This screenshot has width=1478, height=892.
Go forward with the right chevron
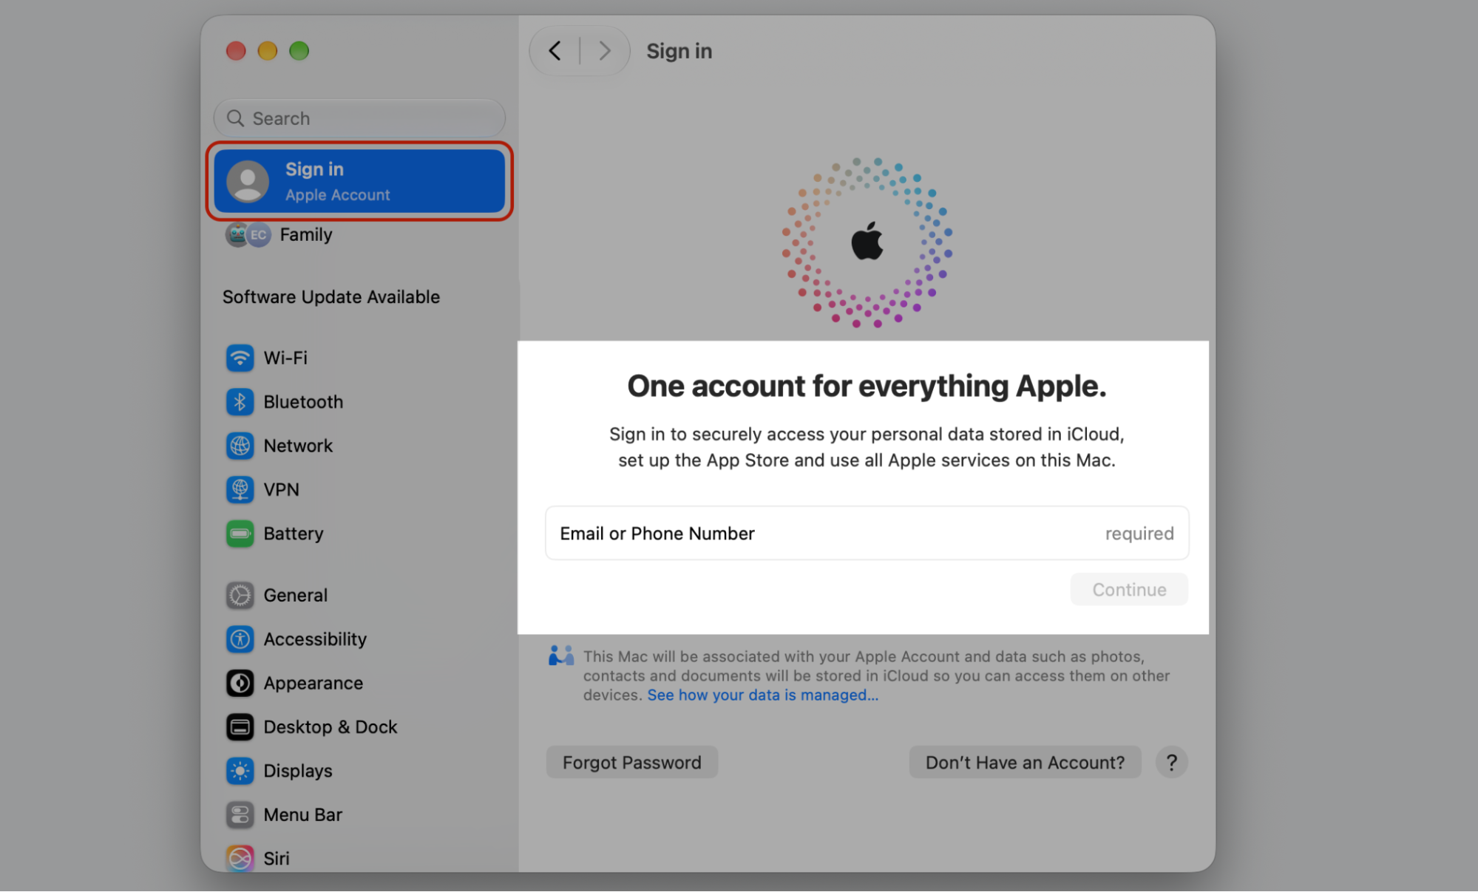[x=605, y=51]
